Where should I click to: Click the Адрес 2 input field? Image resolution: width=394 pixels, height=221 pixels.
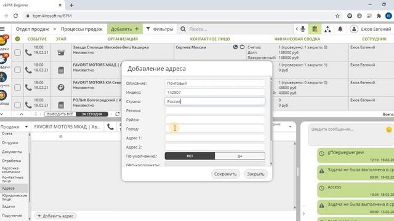[215, 147]
